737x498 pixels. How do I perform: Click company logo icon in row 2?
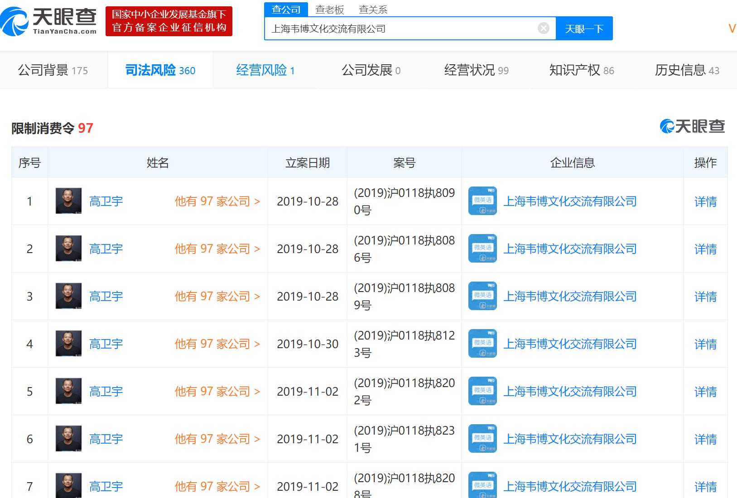pos(482,249)
